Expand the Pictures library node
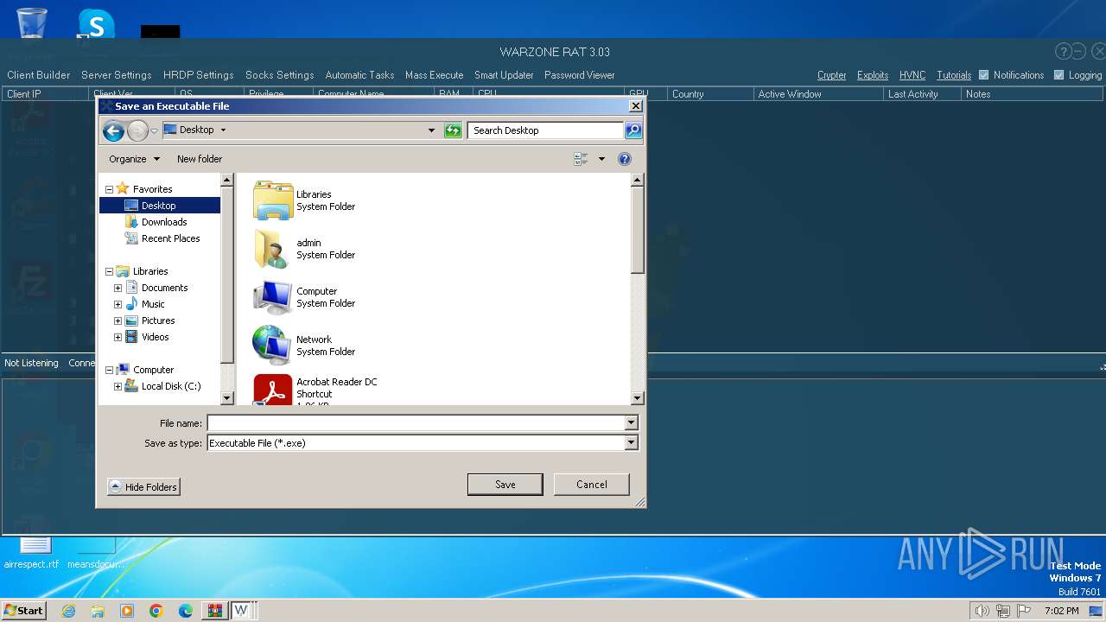1106x622 pixels. (x=118, y=321)
